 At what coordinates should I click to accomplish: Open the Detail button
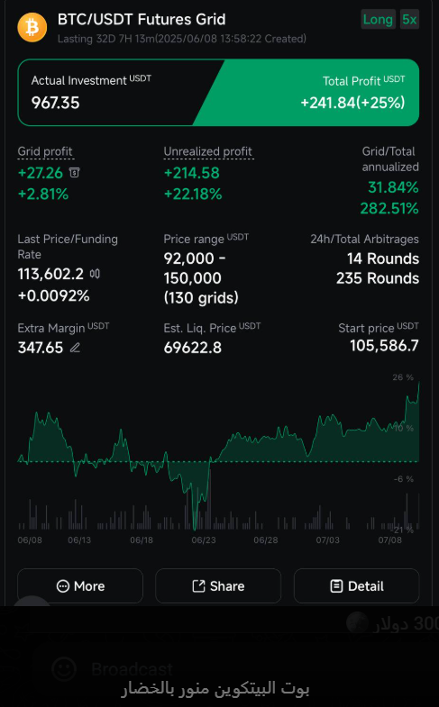click(x=356, y=585)
